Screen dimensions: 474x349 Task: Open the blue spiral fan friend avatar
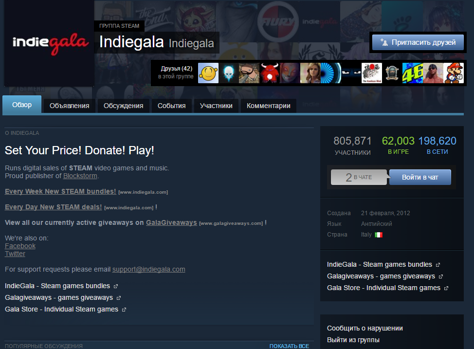click(x=331, y=73)
